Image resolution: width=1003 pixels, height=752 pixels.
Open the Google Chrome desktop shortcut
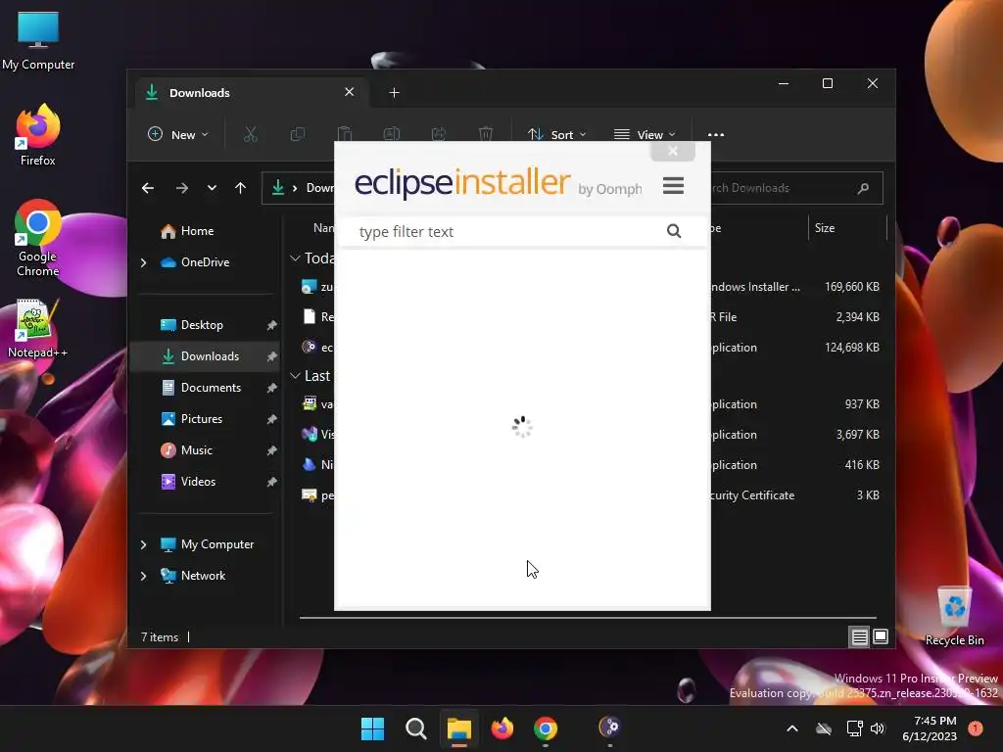click(x=38, y=238)
